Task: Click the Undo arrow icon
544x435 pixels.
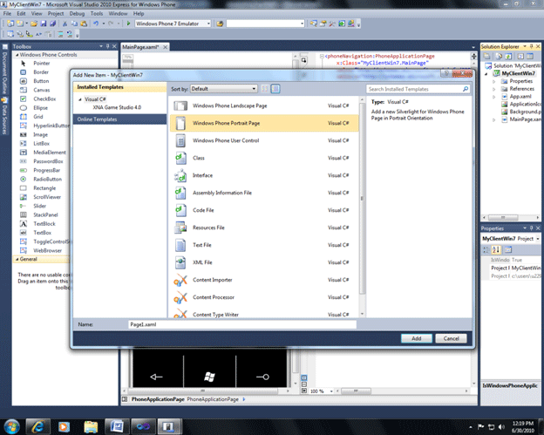Action: click(95, 24)
